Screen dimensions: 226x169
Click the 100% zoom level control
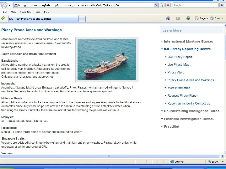(x=213, y=162)
